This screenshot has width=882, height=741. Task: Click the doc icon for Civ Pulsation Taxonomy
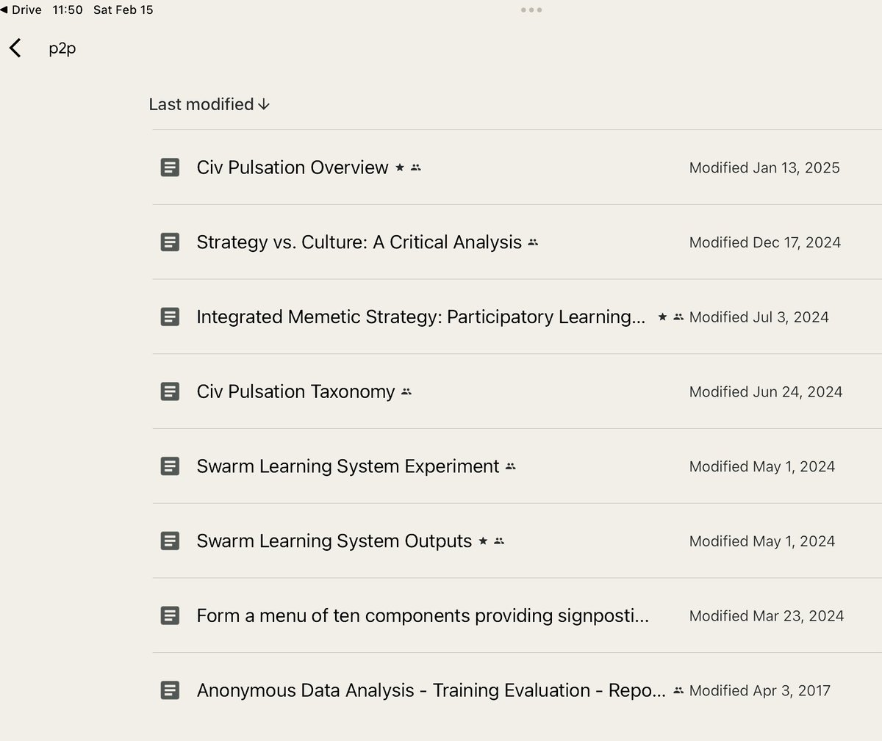170,391
